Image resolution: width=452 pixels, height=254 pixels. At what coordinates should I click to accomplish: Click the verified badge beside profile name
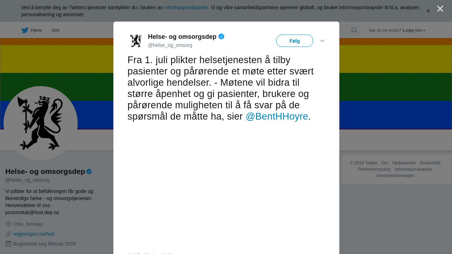tap(89, 171)
